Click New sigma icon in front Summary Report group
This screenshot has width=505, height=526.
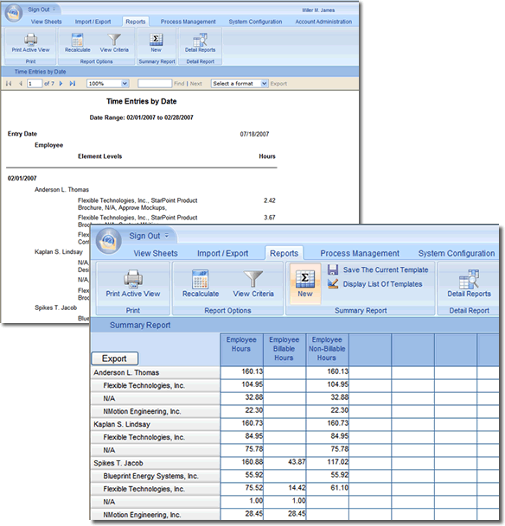point(305,279)
